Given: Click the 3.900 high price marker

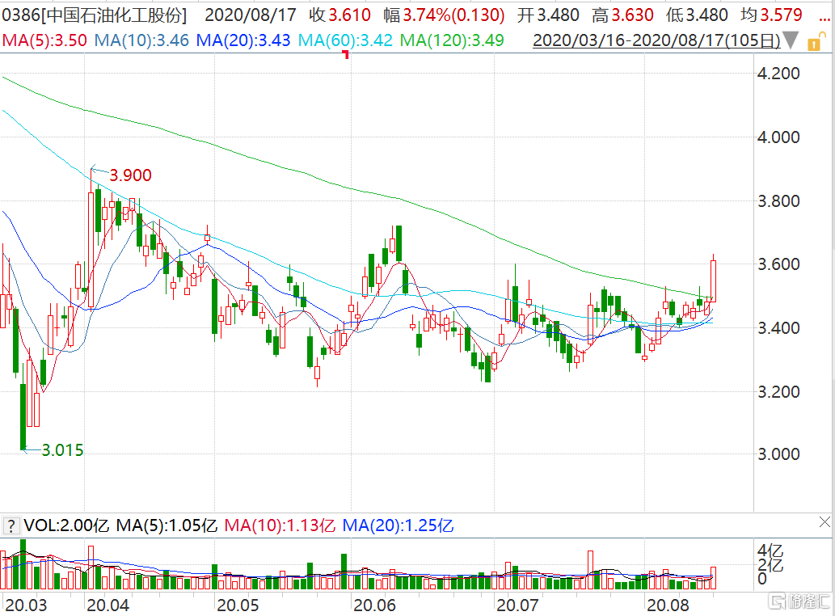Looking at the screenshot, I should (129, 175).
